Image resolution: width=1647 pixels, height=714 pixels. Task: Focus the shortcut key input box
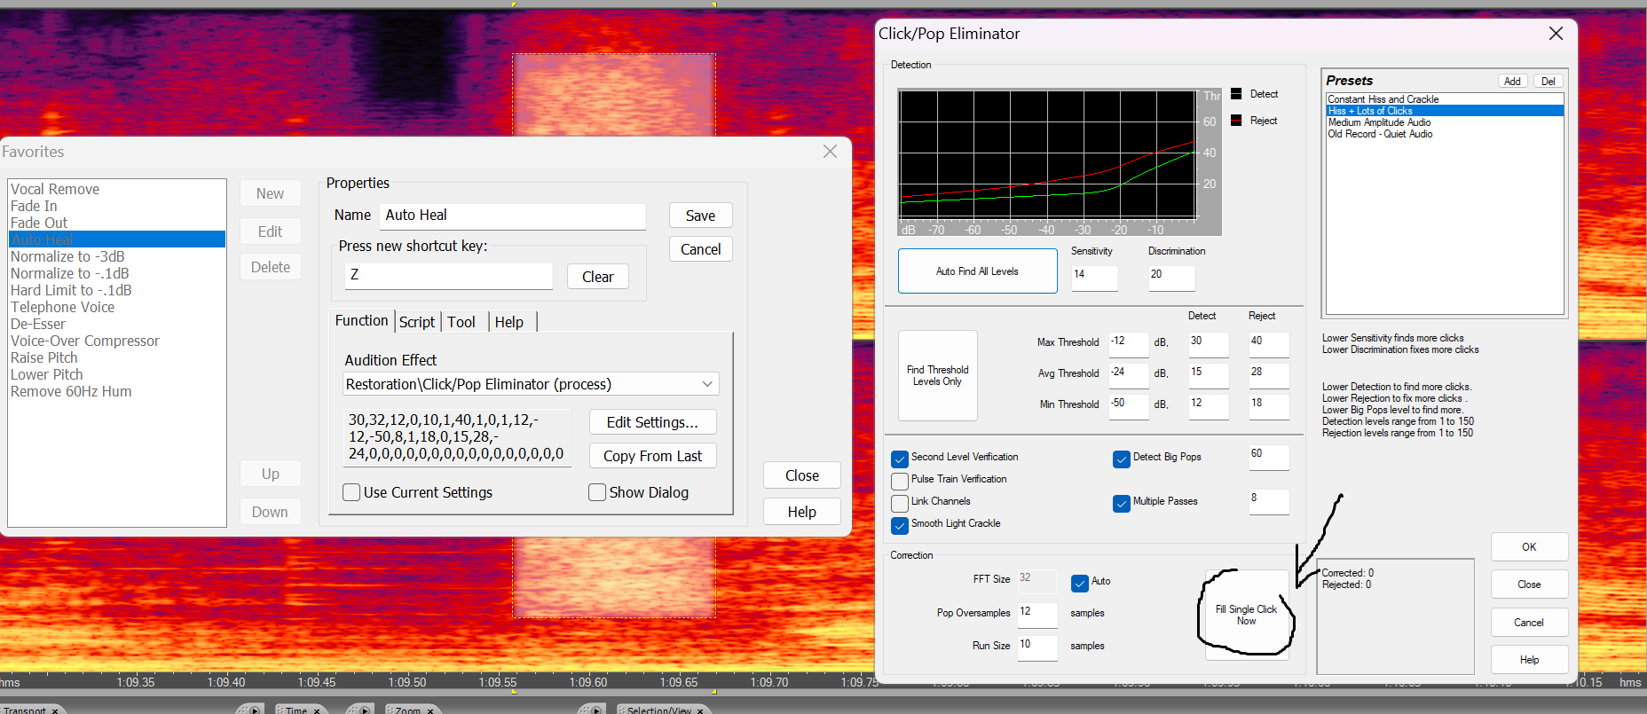click(448, 275)
